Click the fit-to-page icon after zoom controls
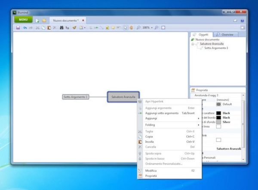258x190 pixels. [x=163, y=28]
